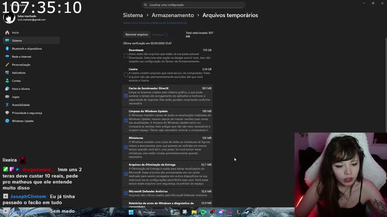Uncheck Arquivos de Otimização de Entrega
The image size is (387, 217).
[126, 174]
